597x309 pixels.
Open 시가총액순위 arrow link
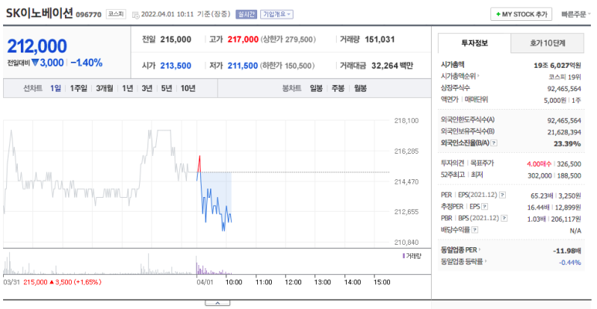[478, 76]
